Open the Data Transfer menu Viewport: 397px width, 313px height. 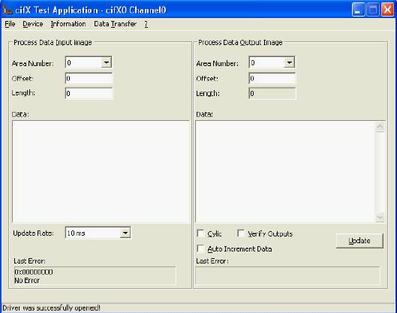tap(116, 24)
